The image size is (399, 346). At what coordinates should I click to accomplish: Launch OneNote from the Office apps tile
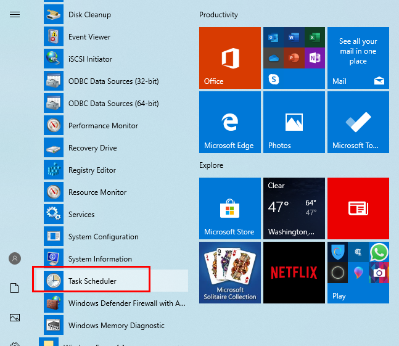pos(315,58)
